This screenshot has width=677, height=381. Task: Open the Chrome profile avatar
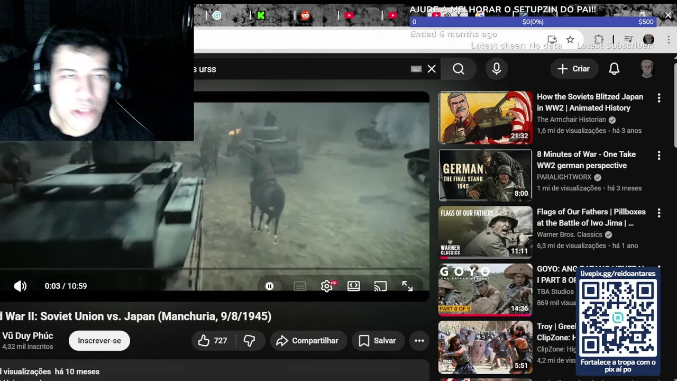point(648,40)
